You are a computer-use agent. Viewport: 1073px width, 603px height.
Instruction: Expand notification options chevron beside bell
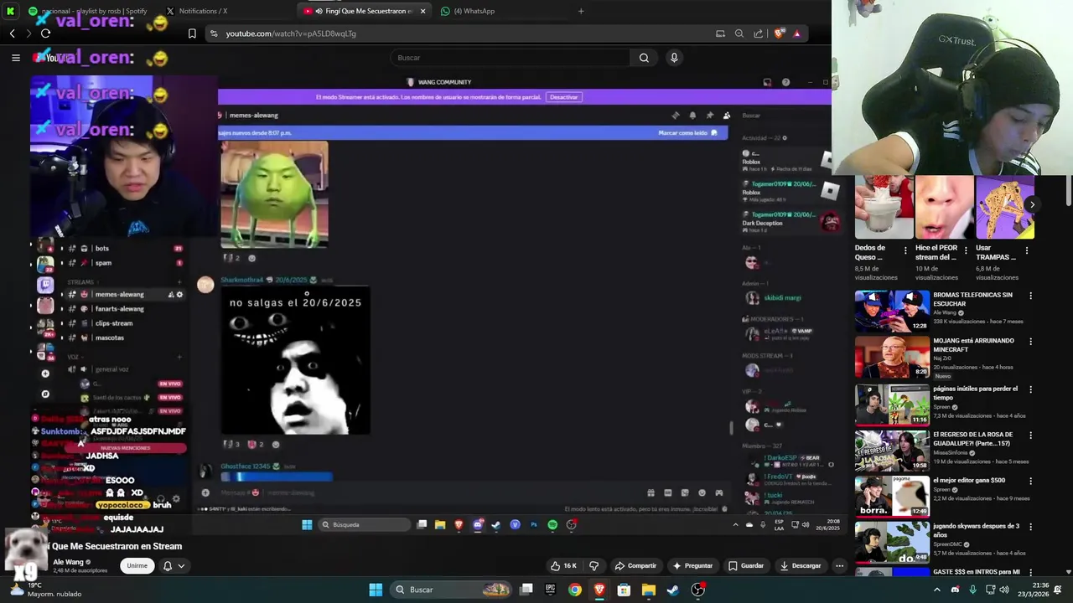181,566
